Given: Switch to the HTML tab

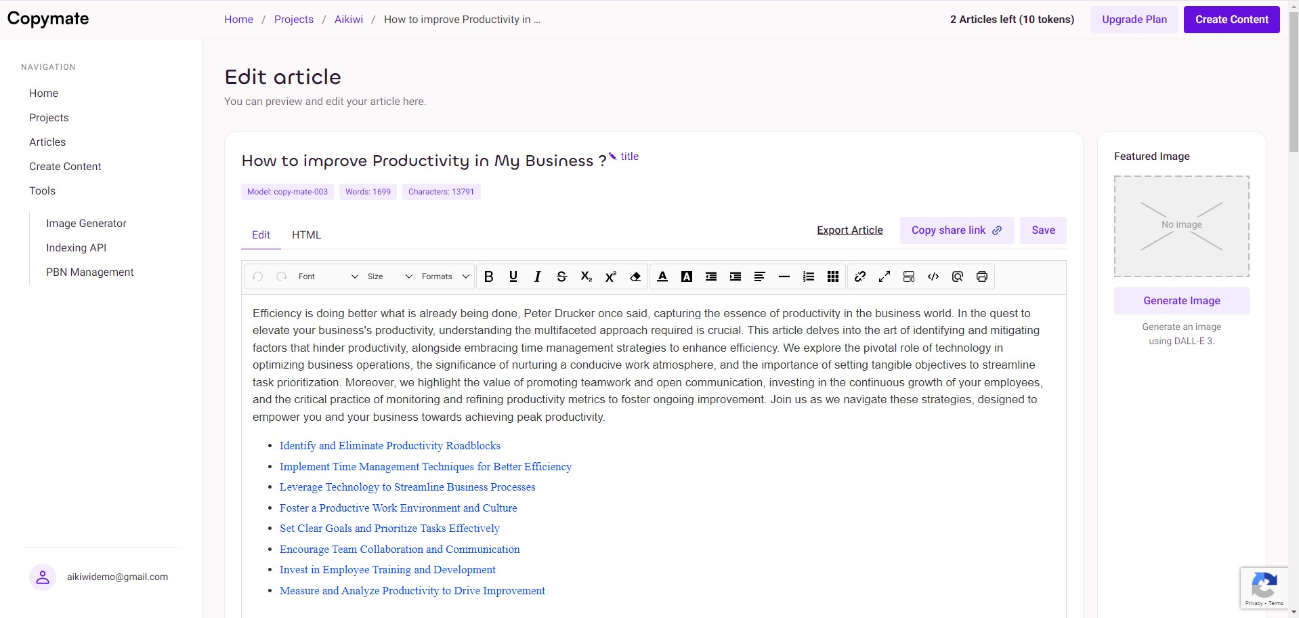Looking at the screenshot, I should [306, 235].
